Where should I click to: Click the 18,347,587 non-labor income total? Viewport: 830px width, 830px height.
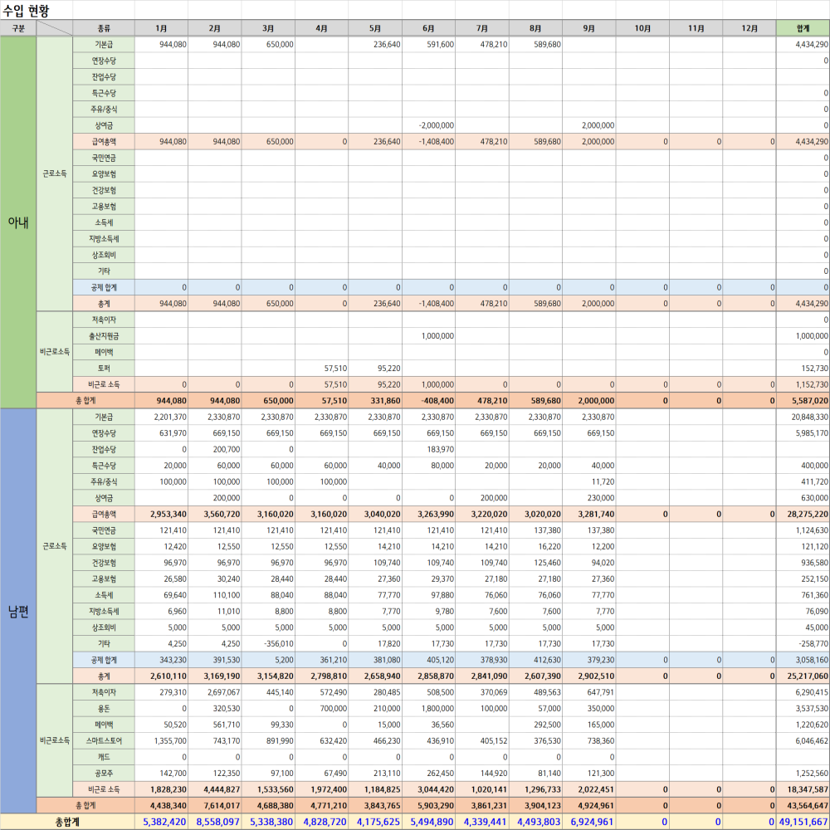[803, 789]
